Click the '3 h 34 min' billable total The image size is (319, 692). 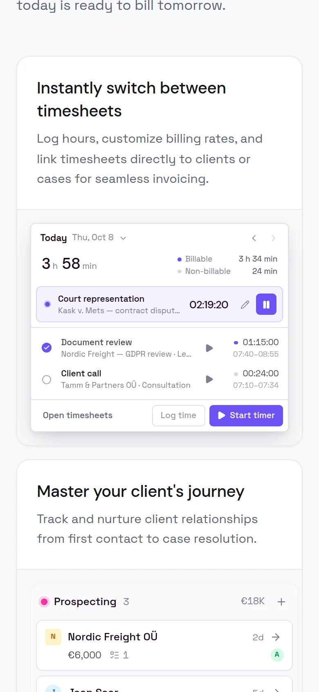point(258,259)
